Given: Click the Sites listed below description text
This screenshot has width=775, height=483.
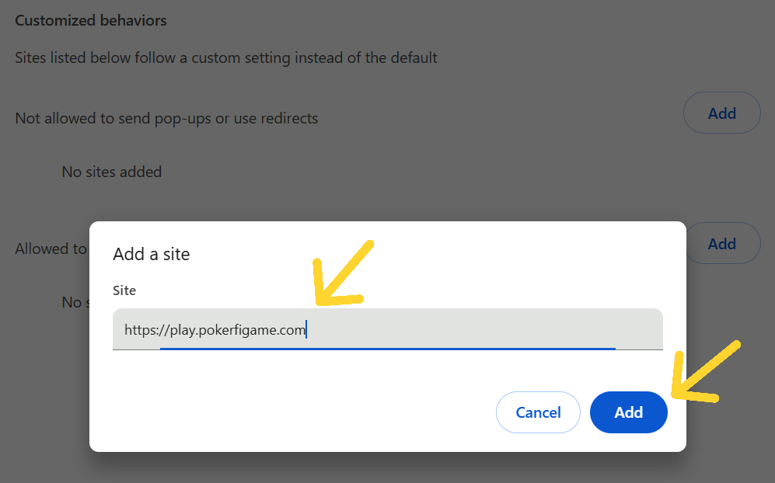Looking at the screenshot, I should tap(226, 57).
